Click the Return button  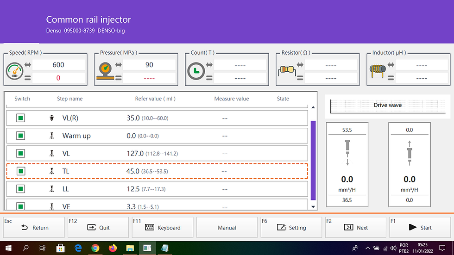coord(34,228)
